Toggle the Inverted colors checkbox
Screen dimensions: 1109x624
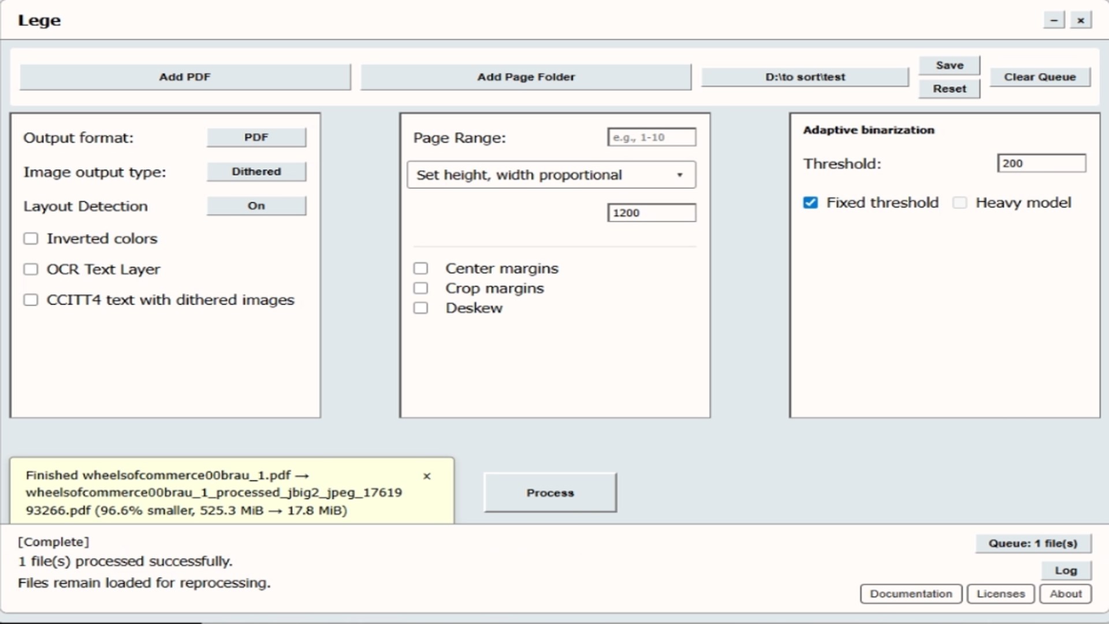click(31, 239)
